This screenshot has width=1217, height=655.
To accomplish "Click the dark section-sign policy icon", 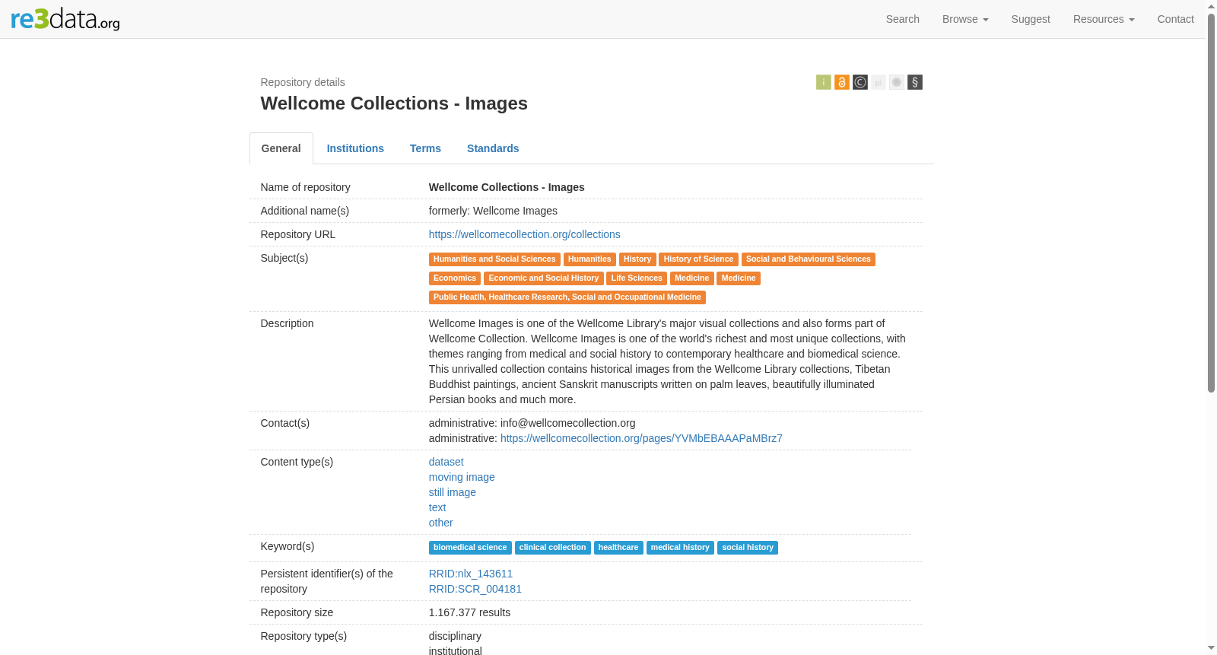I will [x=915, y=82].
